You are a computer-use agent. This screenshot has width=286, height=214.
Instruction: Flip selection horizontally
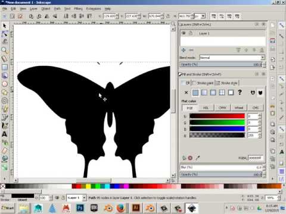tap(47, 16)
